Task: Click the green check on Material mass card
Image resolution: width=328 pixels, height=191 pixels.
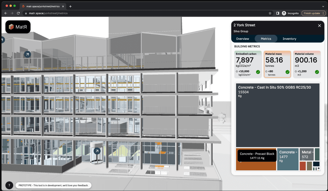Action: point(287,72)
